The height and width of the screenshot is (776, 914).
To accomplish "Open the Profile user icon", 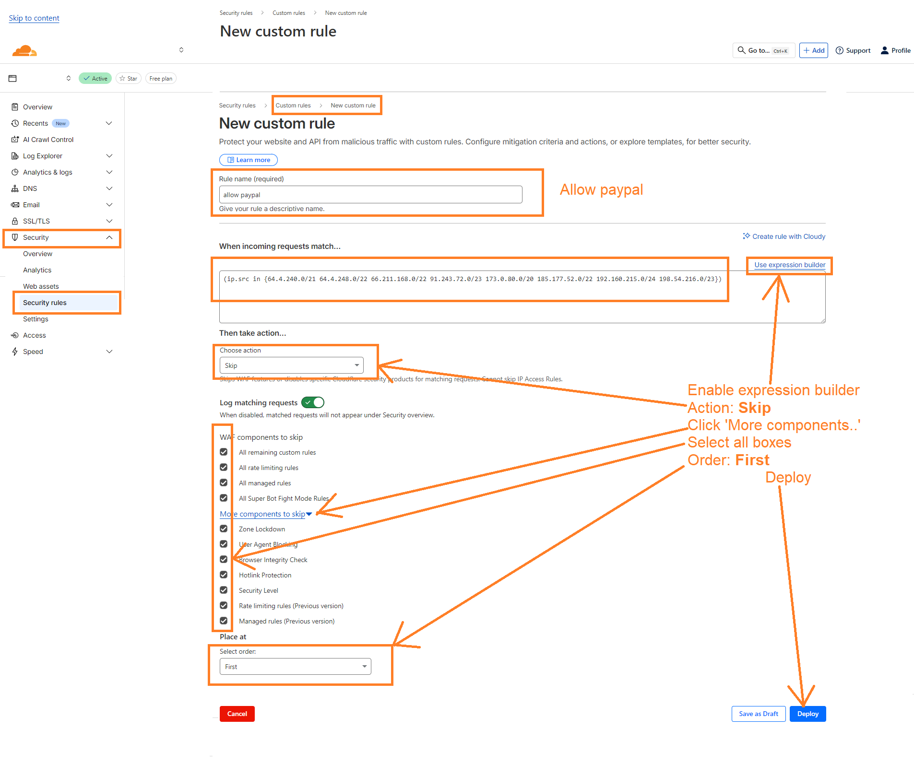I will tap(884, 50).
